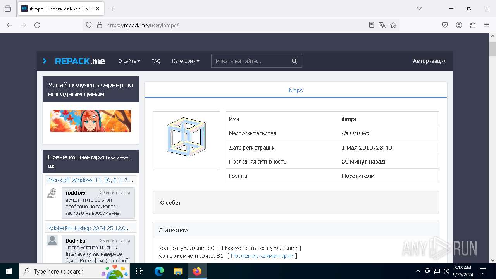Open Save to Pocket icon
Image resolution: width=496 pixels, height=279 pixels.
pyautogui.click(x=445, y=25)
